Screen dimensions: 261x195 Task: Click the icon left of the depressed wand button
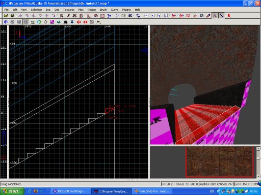pos(208,16)
